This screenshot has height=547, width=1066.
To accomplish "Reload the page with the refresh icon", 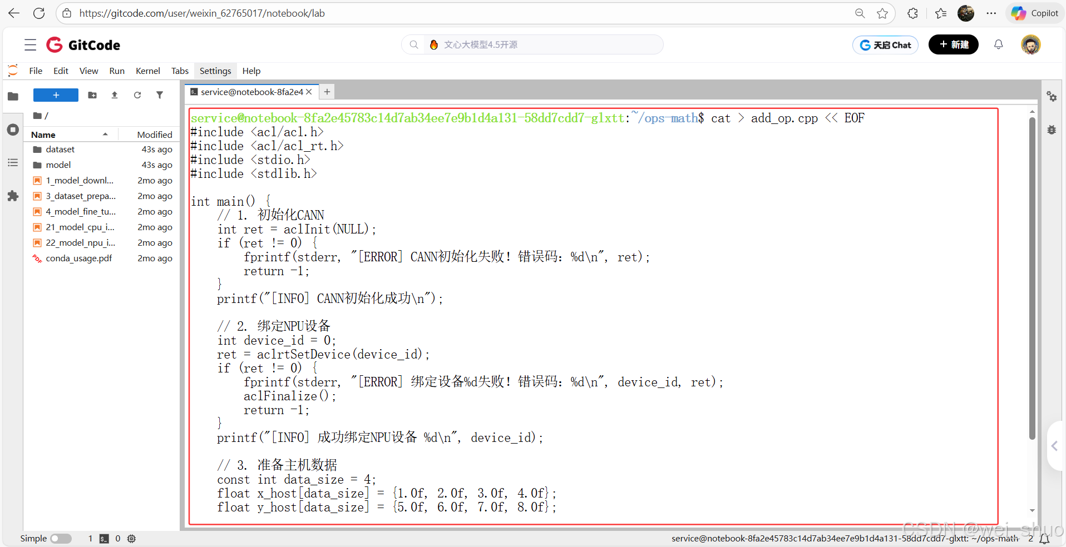I will tap(39, 13).
